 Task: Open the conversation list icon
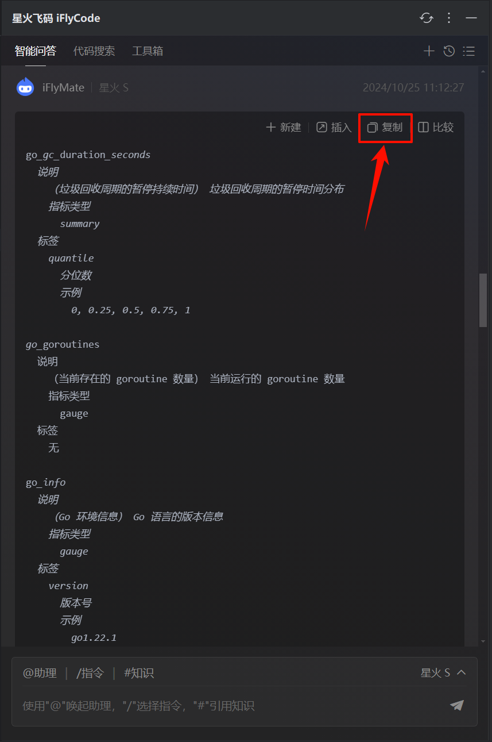(x=469, y=51)
